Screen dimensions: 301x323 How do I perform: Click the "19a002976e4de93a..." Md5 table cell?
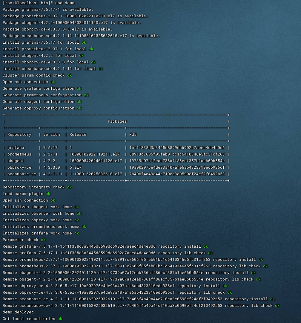tap(177, 168)
